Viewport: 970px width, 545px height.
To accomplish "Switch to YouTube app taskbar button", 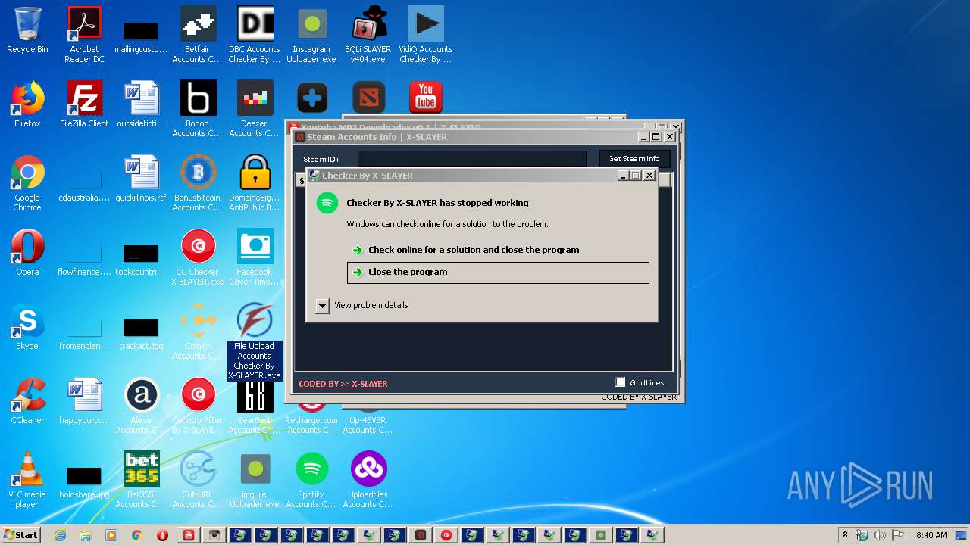I will pos(189,535).
